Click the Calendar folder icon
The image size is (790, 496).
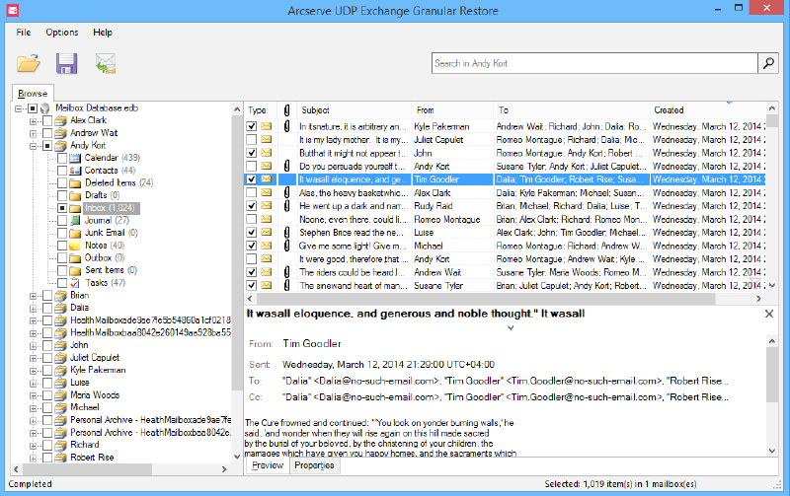coord(75,158)
